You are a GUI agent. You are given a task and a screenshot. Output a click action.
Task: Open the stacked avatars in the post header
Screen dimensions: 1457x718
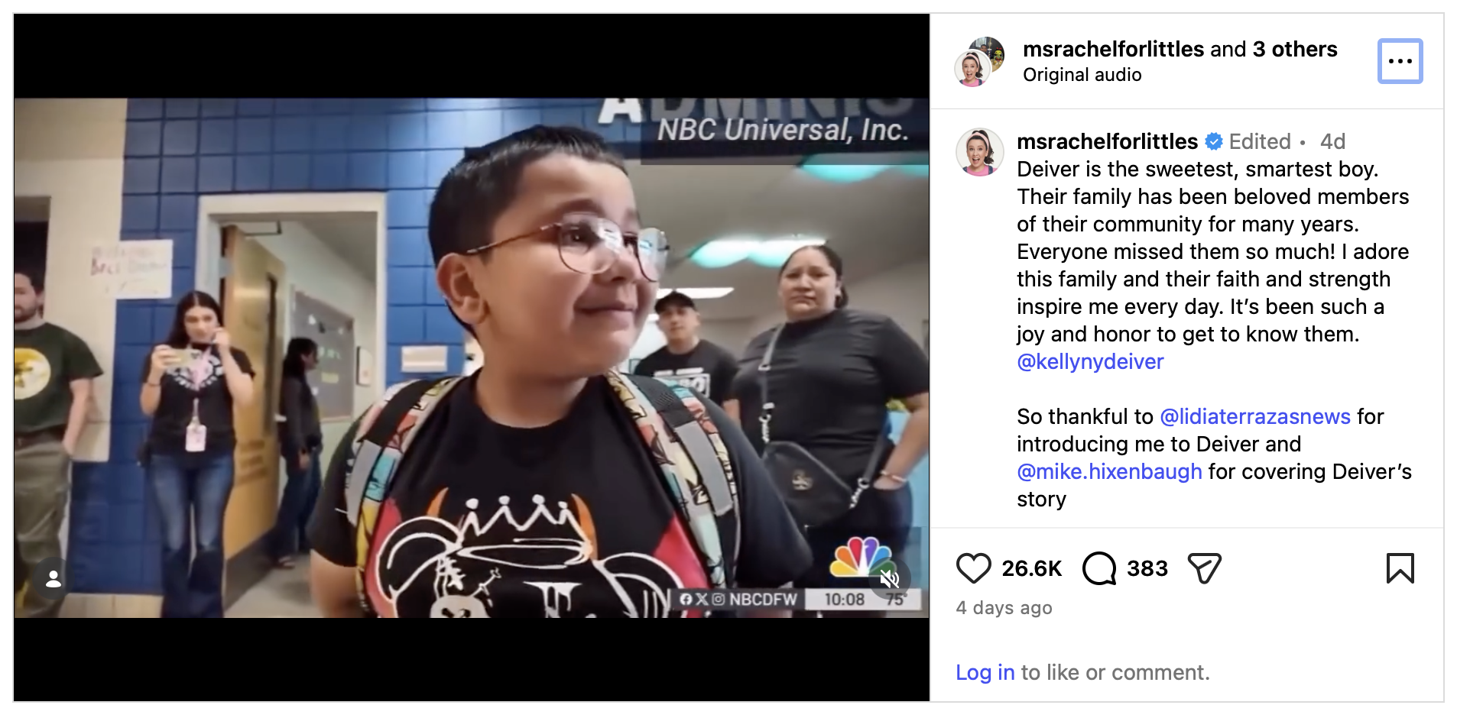coord(979,61)
